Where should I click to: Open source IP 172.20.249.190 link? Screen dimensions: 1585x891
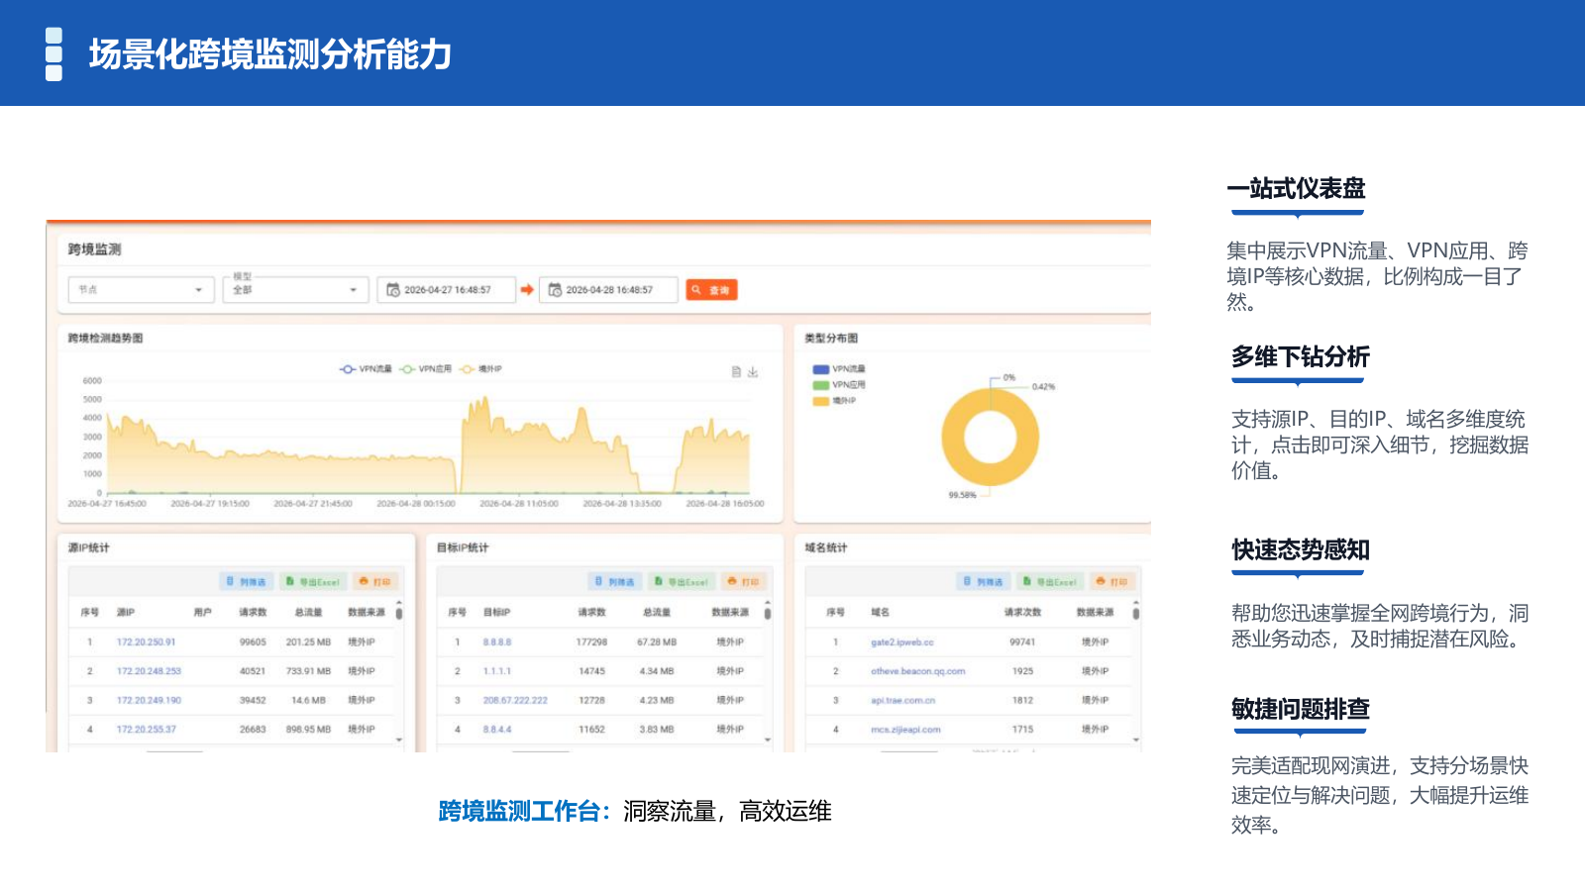point(149,700)
